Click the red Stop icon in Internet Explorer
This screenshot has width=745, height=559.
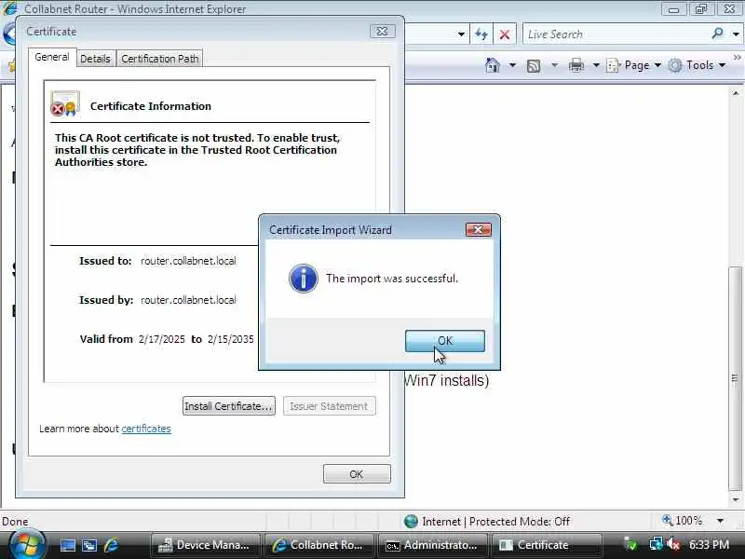click(x=505, y=34)
